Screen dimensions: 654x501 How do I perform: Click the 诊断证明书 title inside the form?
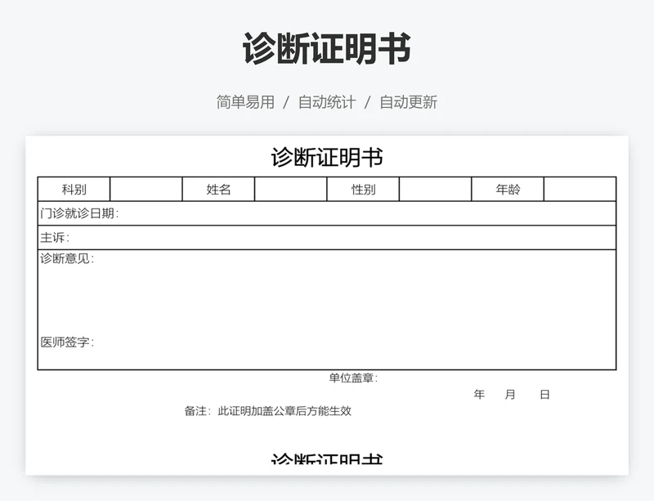(x=327, y=157)
